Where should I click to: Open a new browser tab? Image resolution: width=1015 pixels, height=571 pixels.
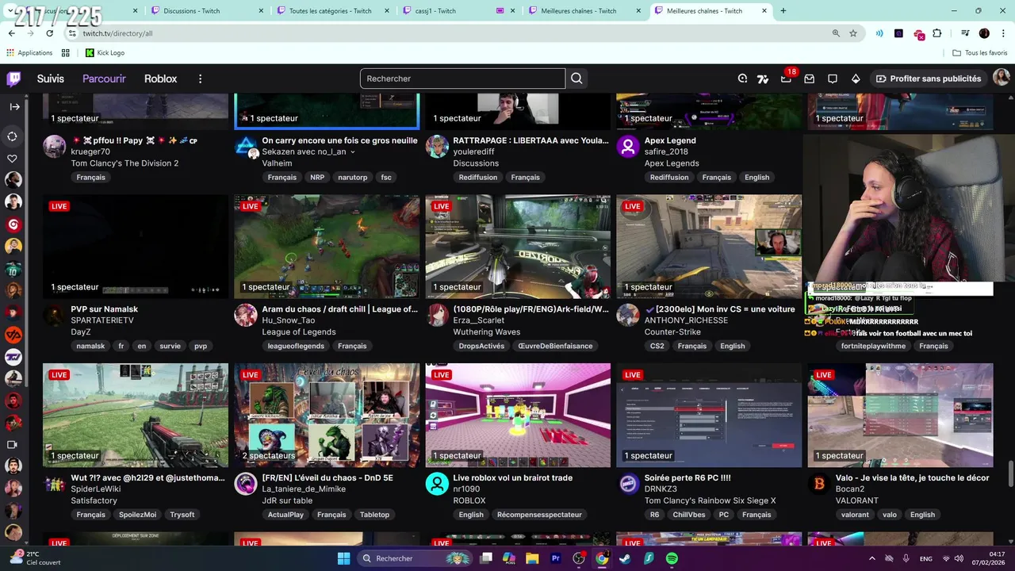(x=783, y=11)
